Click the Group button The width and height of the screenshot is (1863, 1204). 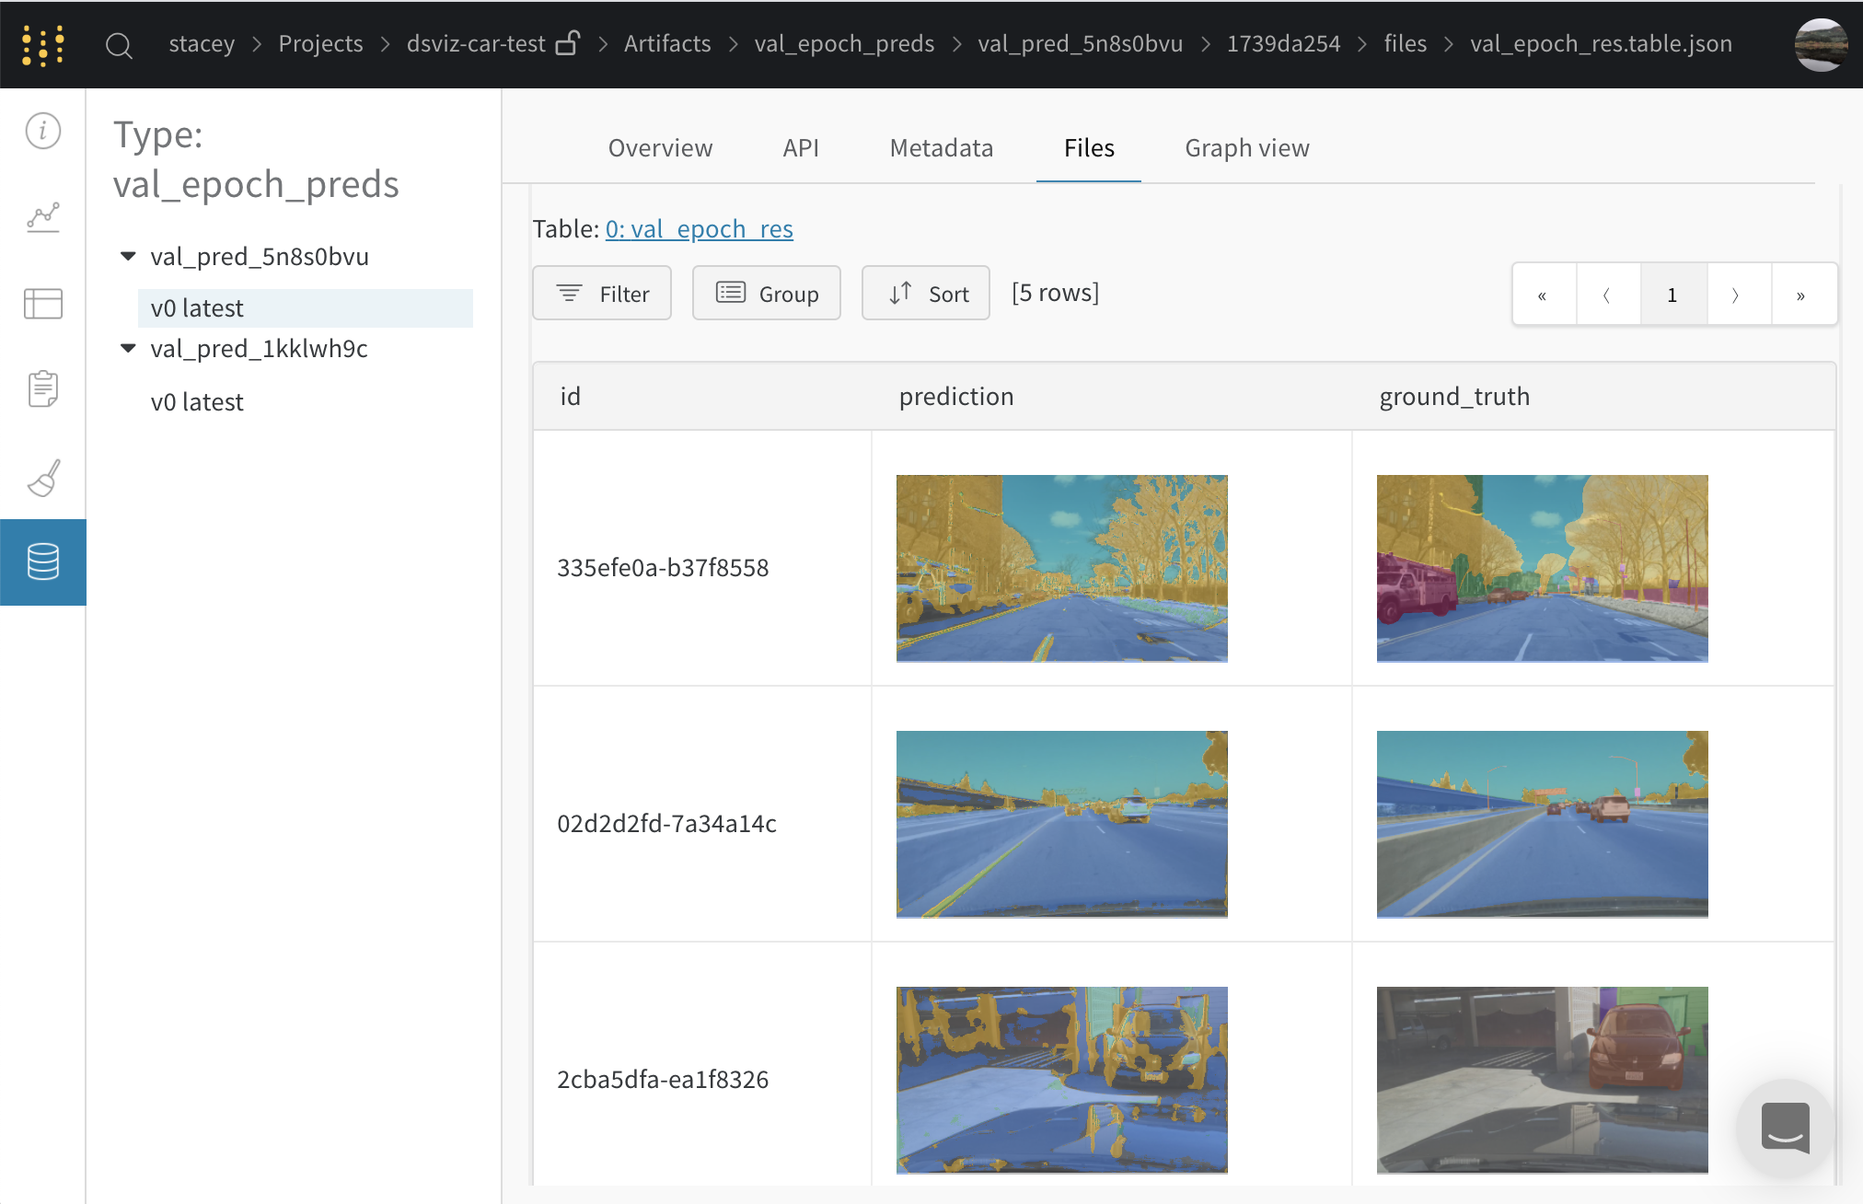767,294
